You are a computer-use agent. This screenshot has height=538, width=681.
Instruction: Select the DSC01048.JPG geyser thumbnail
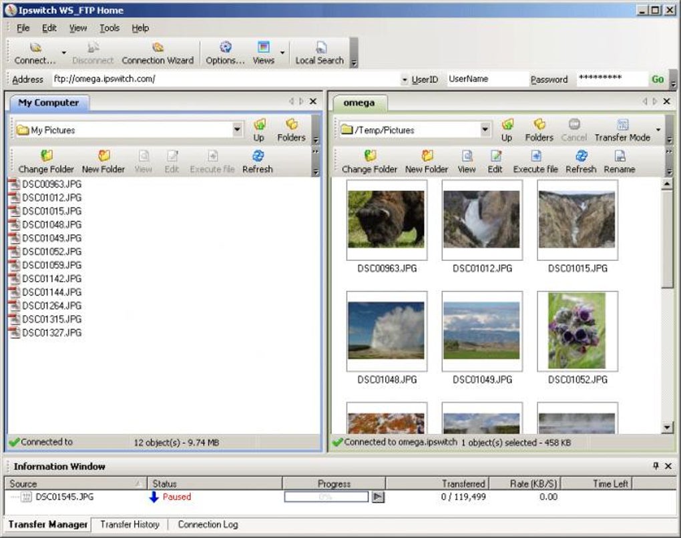(x=387, y=330)
